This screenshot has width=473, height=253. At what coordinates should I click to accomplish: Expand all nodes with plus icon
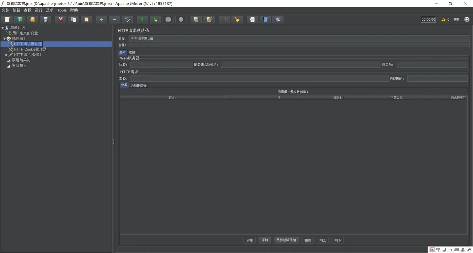tap(101, 20)
